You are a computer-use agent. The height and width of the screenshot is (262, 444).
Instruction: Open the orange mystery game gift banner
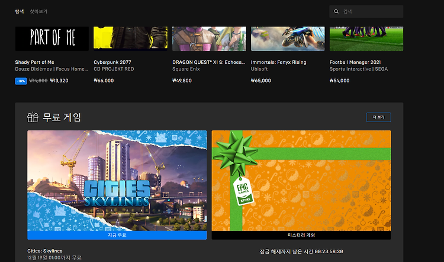tap(301, 181)
